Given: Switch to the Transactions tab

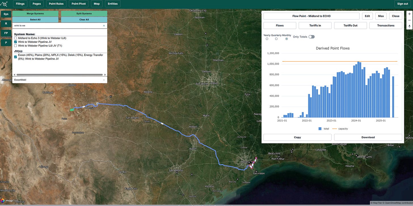Looking at the screenshot, I should coord(386,25).
